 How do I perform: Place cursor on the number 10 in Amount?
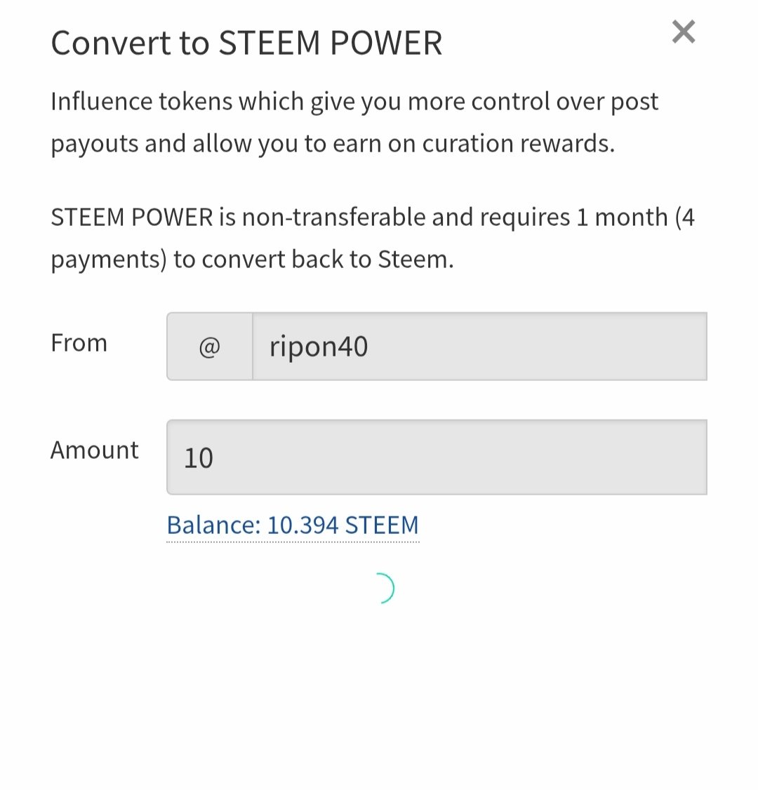[x=199, y=458]
